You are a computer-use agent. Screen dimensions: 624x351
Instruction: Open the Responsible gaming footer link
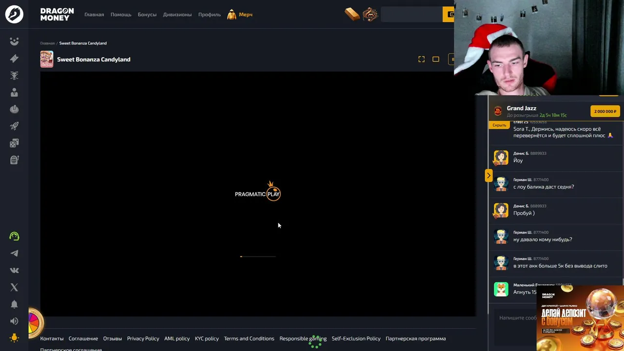click(303, 338)
